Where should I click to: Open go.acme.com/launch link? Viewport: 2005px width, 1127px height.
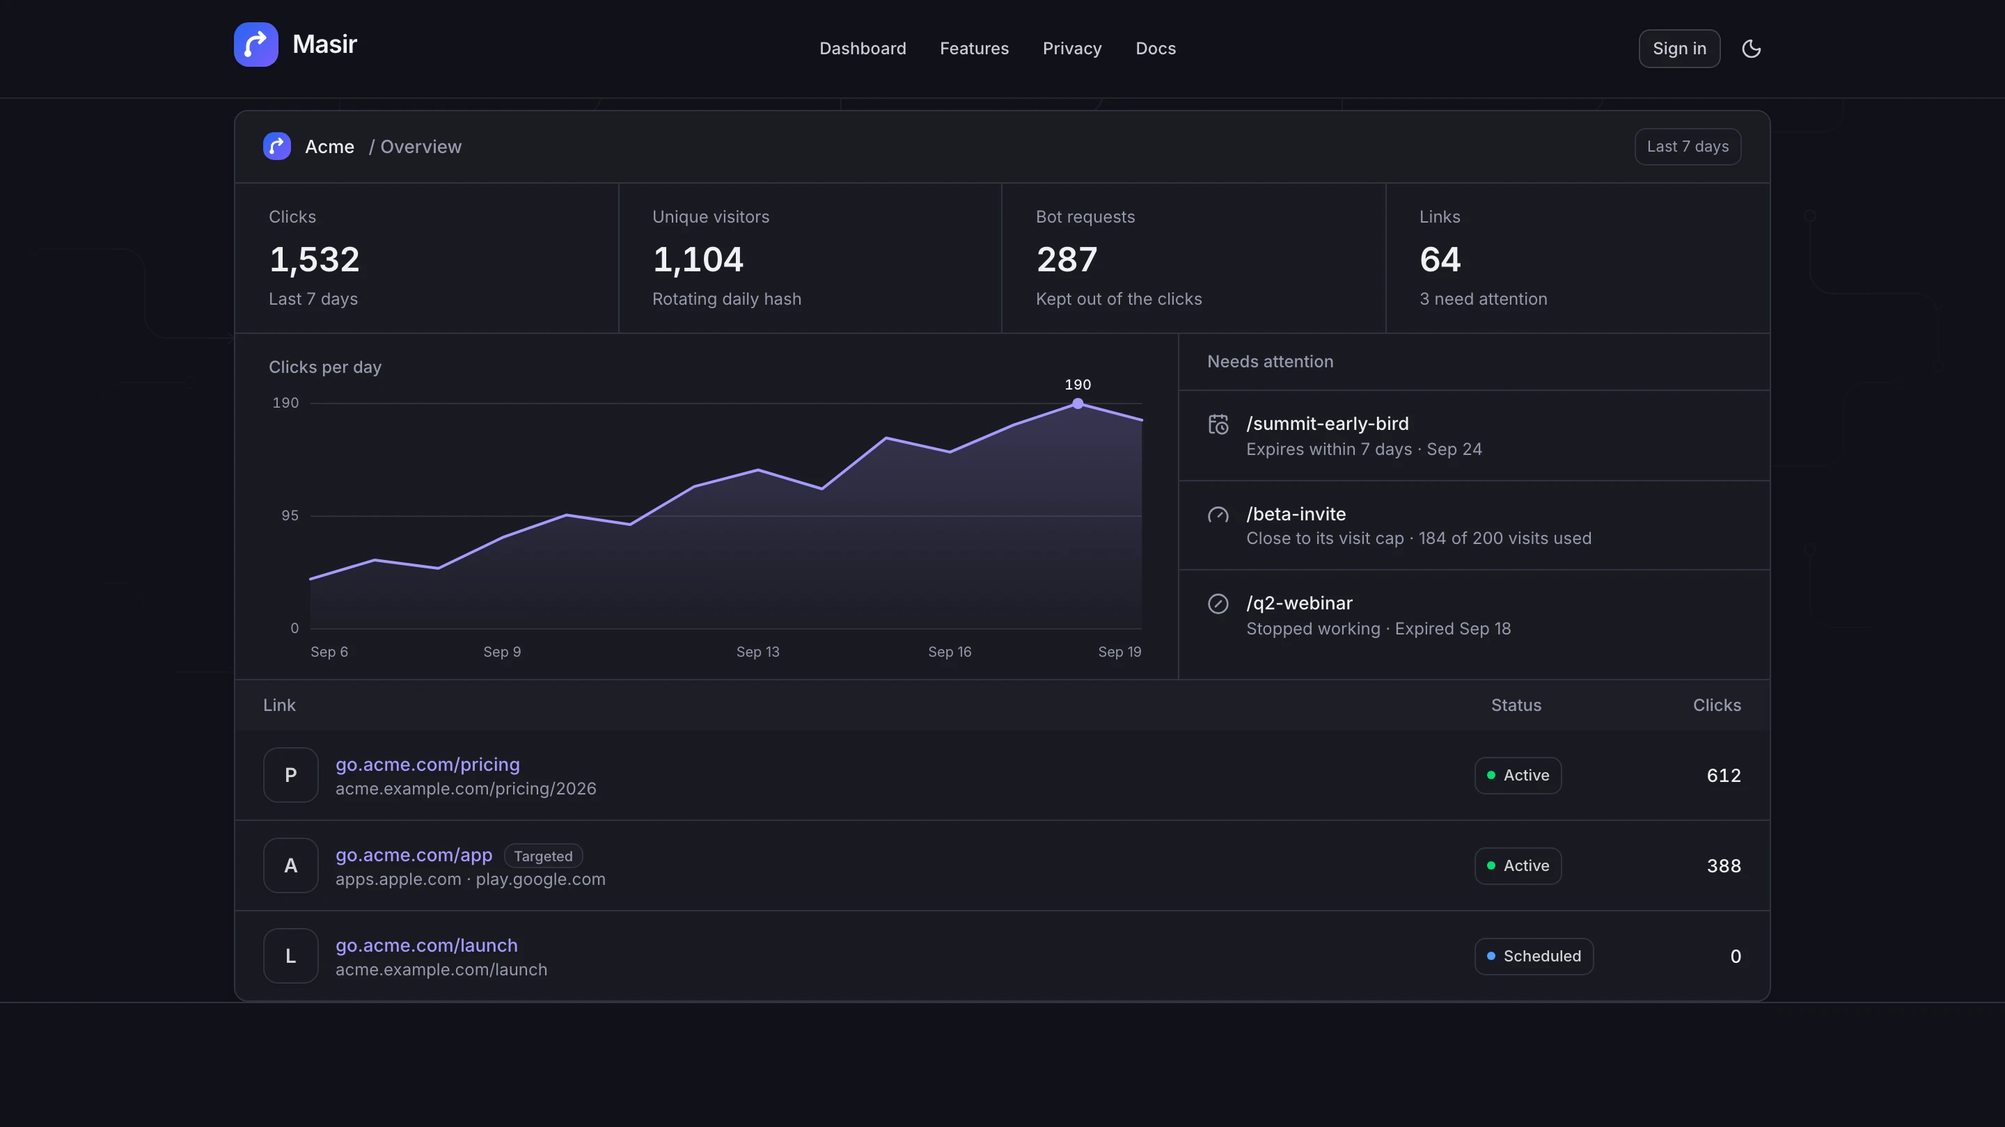(427, 945)
